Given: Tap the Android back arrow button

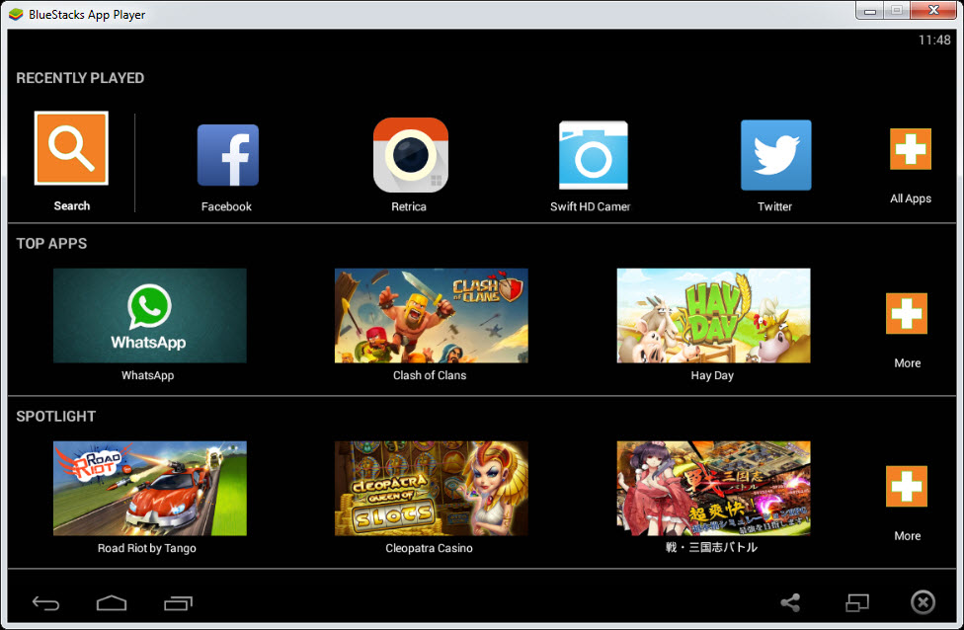Looking at the screenshot, I should [x=45, y=603].
